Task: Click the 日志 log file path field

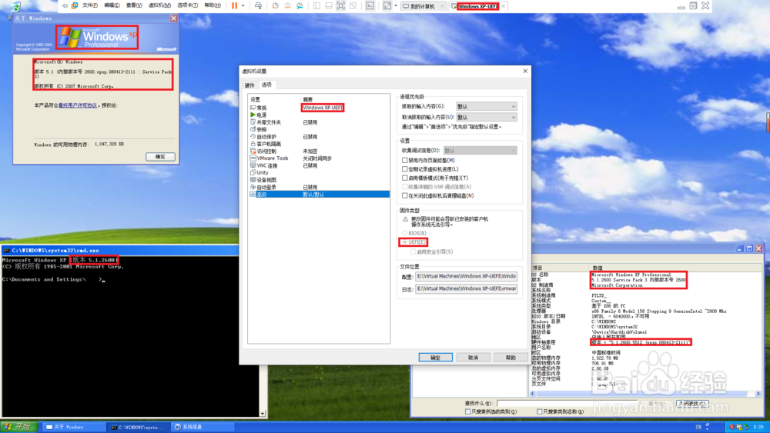Action: tap(466, 289)
